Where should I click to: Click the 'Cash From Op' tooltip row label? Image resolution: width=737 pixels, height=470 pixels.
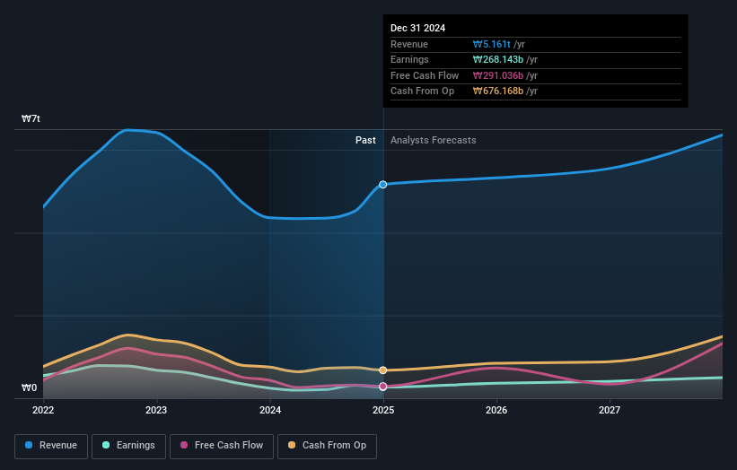422,91
